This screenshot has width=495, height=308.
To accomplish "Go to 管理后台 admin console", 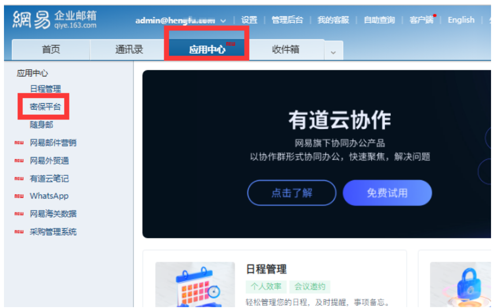I will pos(287,20).
